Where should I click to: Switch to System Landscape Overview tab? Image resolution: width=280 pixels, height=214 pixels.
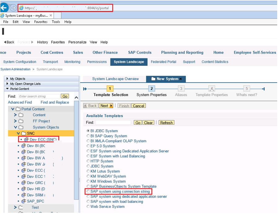[x=115, y=79]
